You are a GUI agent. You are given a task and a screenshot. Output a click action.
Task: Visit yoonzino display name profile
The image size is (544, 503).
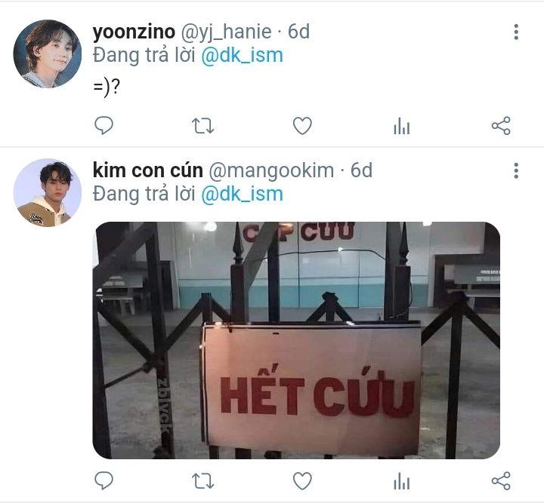pos(134,32)
